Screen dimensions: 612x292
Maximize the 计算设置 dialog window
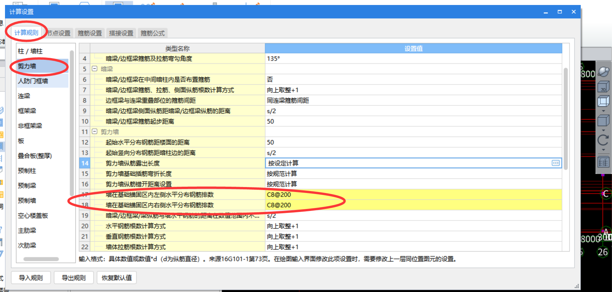pyautogui.click(x=560, y=12)
